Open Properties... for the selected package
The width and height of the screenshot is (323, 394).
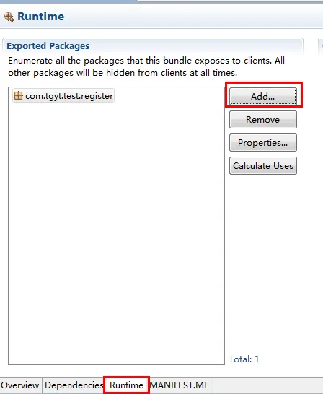[263, 142]
